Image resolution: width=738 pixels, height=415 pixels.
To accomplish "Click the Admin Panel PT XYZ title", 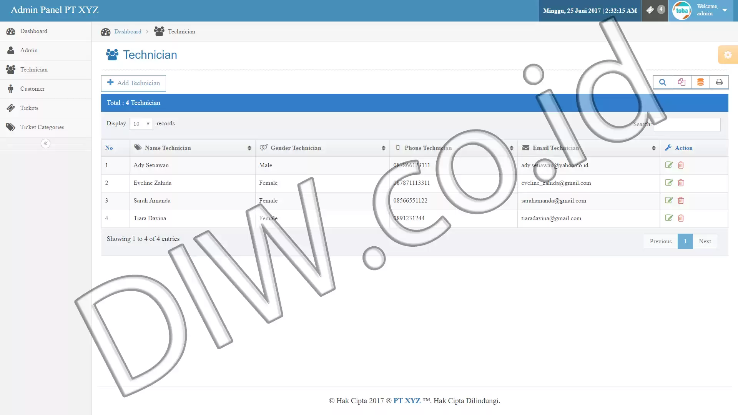I will (55, 10).
